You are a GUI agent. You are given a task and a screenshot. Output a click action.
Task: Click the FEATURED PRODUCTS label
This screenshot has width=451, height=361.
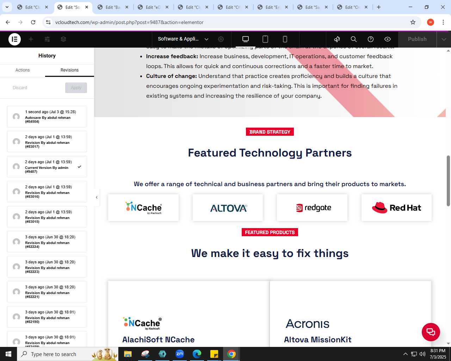[270, 232]
